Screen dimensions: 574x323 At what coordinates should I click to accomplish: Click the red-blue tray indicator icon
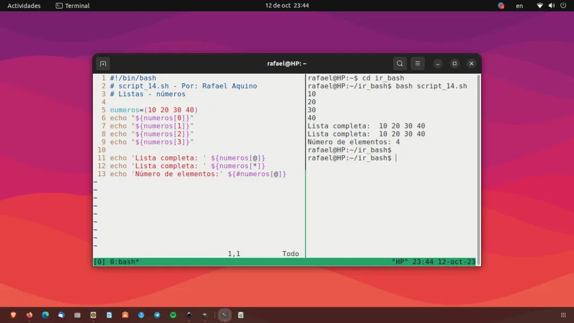point(501,6)
